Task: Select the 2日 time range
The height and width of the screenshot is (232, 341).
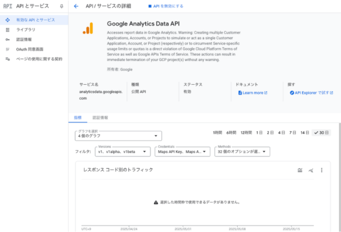Action: pos(270,133)
